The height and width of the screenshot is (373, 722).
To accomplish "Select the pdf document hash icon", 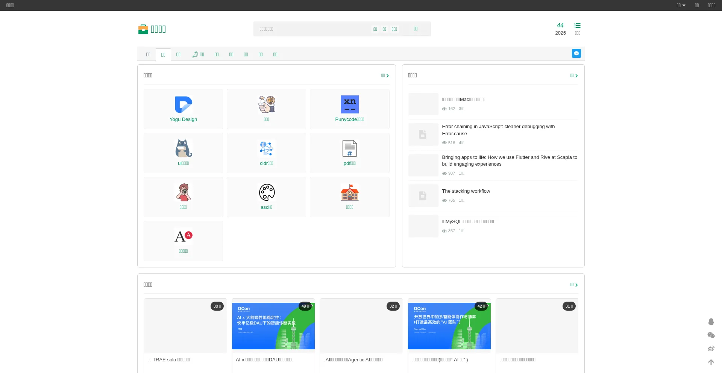I will (x=349, y=148).
